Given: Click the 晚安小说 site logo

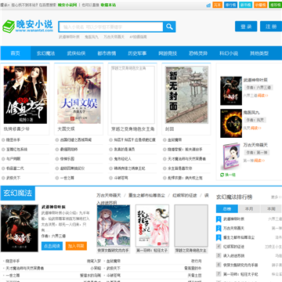Looking at the screenshot, I should [27, 26].
